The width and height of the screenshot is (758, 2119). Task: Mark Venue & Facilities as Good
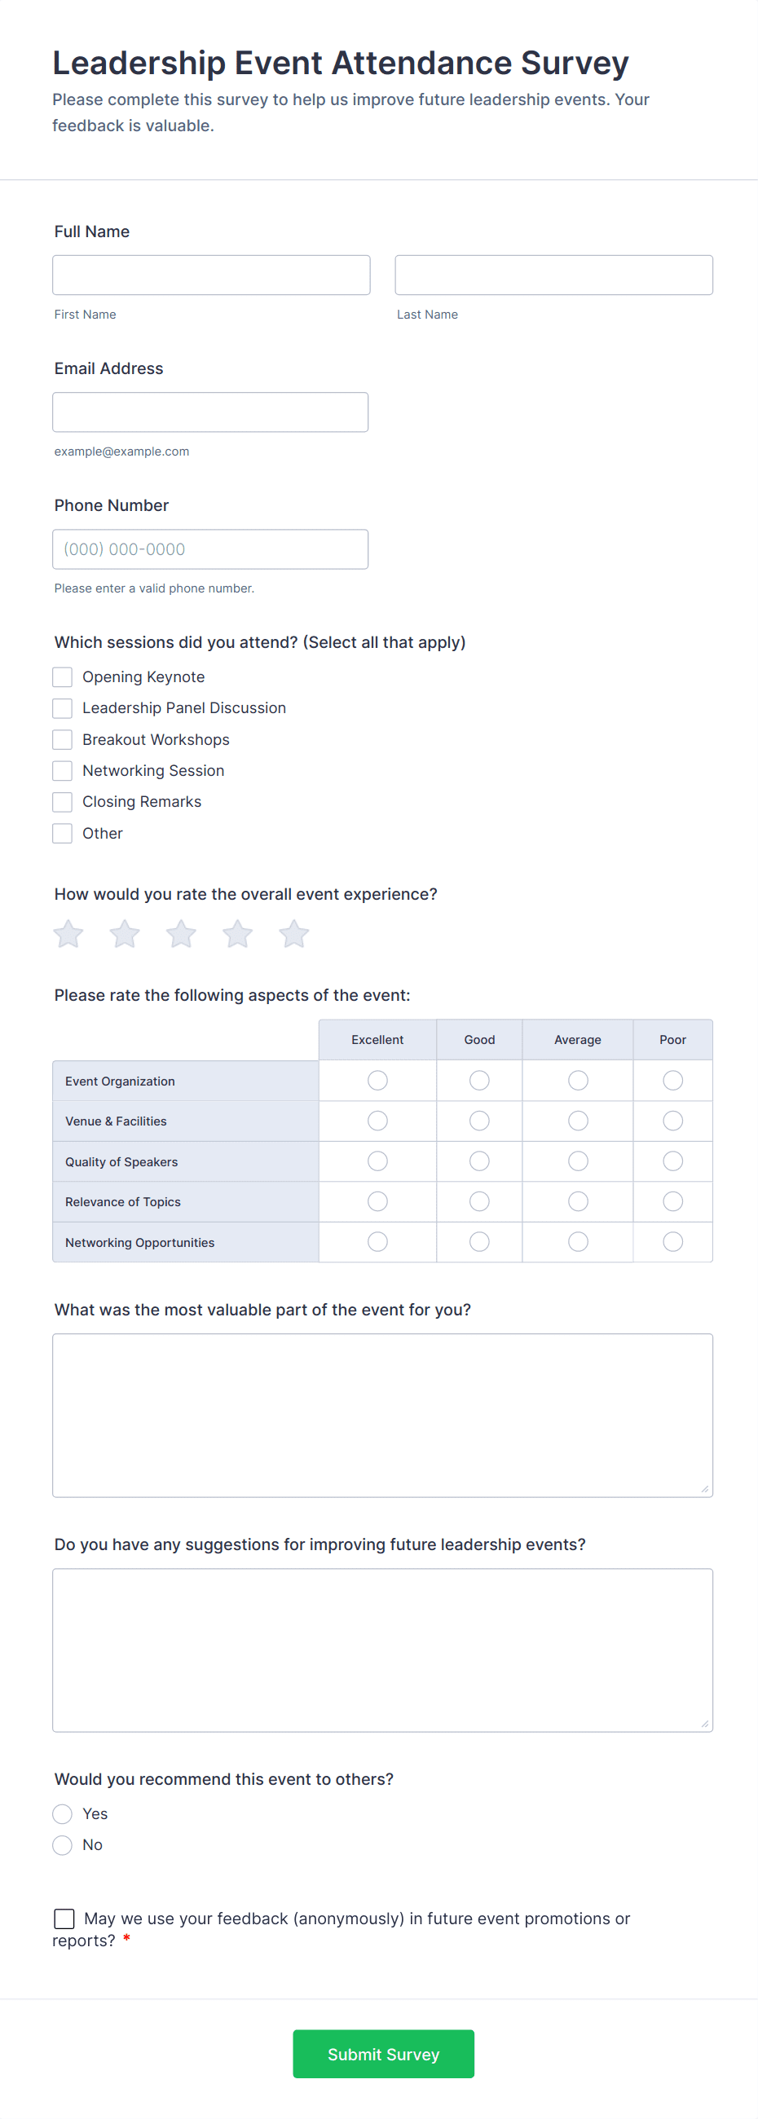[479, 1121]
